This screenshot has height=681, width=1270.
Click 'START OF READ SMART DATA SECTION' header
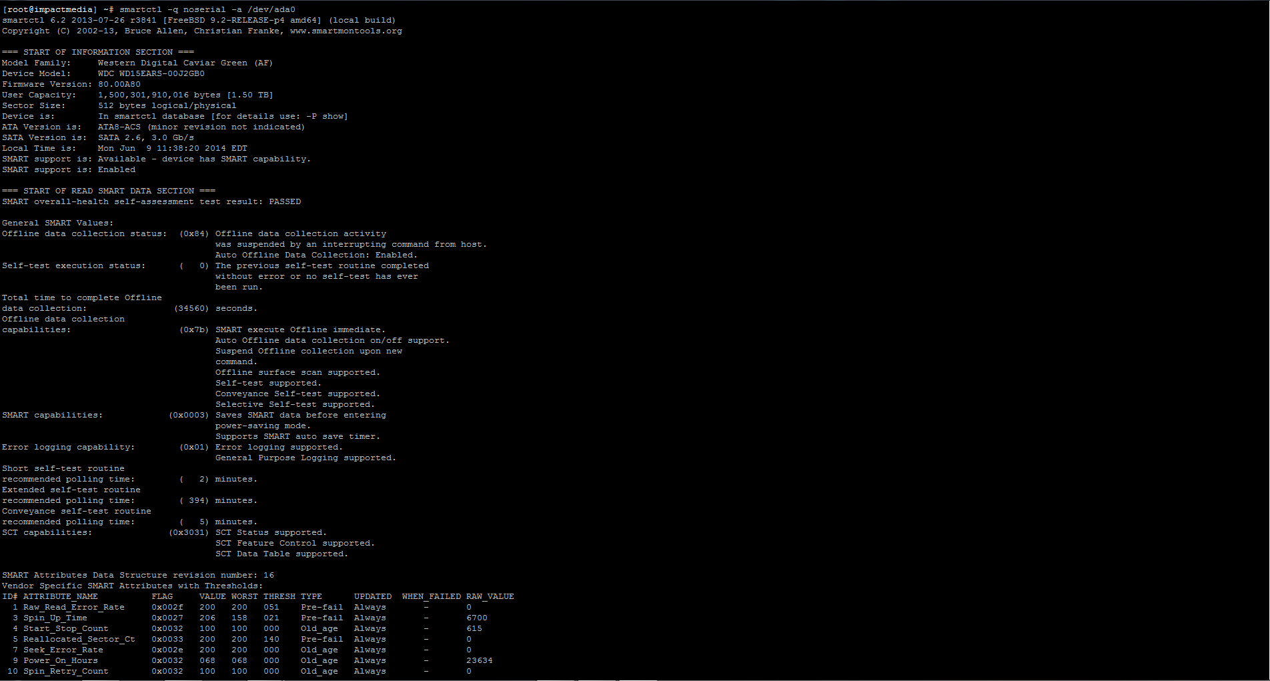[109, 191]
